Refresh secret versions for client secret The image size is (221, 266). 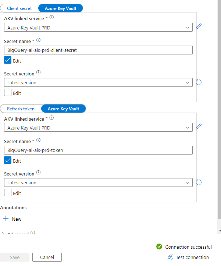tap(199, 82)
